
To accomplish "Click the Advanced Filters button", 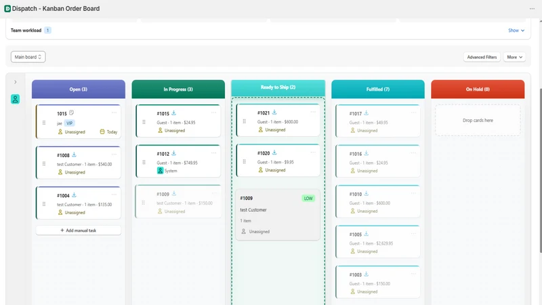I will [482, 57].
